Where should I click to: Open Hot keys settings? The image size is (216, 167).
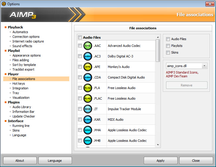pos(18,83)
